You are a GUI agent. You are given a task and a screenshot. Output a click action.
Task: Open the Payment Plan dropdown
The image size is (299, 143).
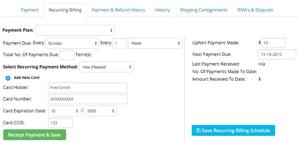[x=75, y=30]
